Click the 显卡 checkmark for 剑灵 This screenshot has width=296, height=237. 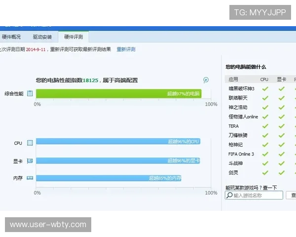pyautogui.click(x=282, y=172)
